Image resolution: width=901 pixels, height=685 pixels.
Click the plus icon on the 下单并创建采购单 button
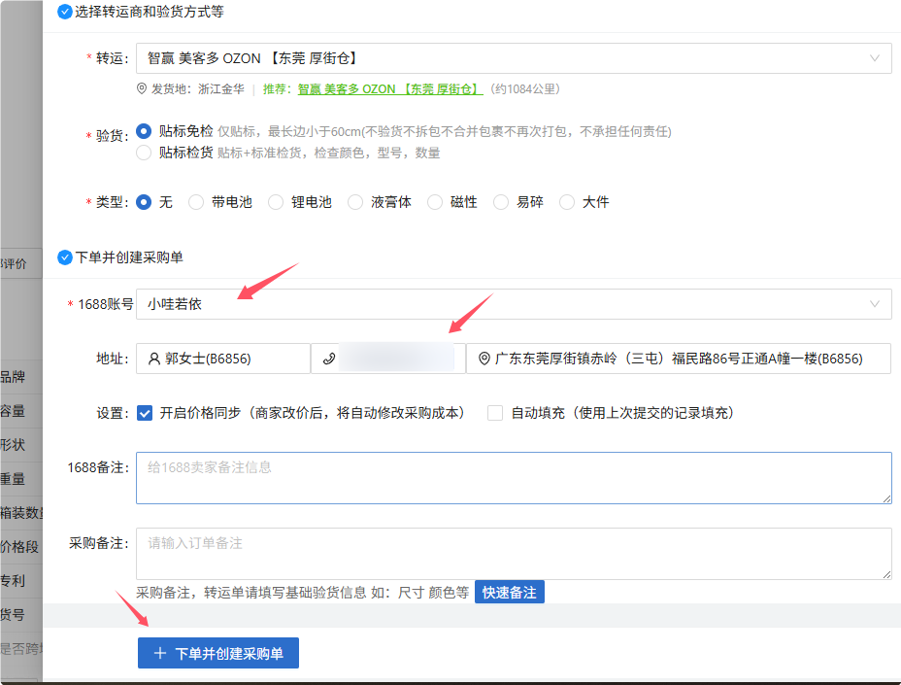tap(160, 653)
